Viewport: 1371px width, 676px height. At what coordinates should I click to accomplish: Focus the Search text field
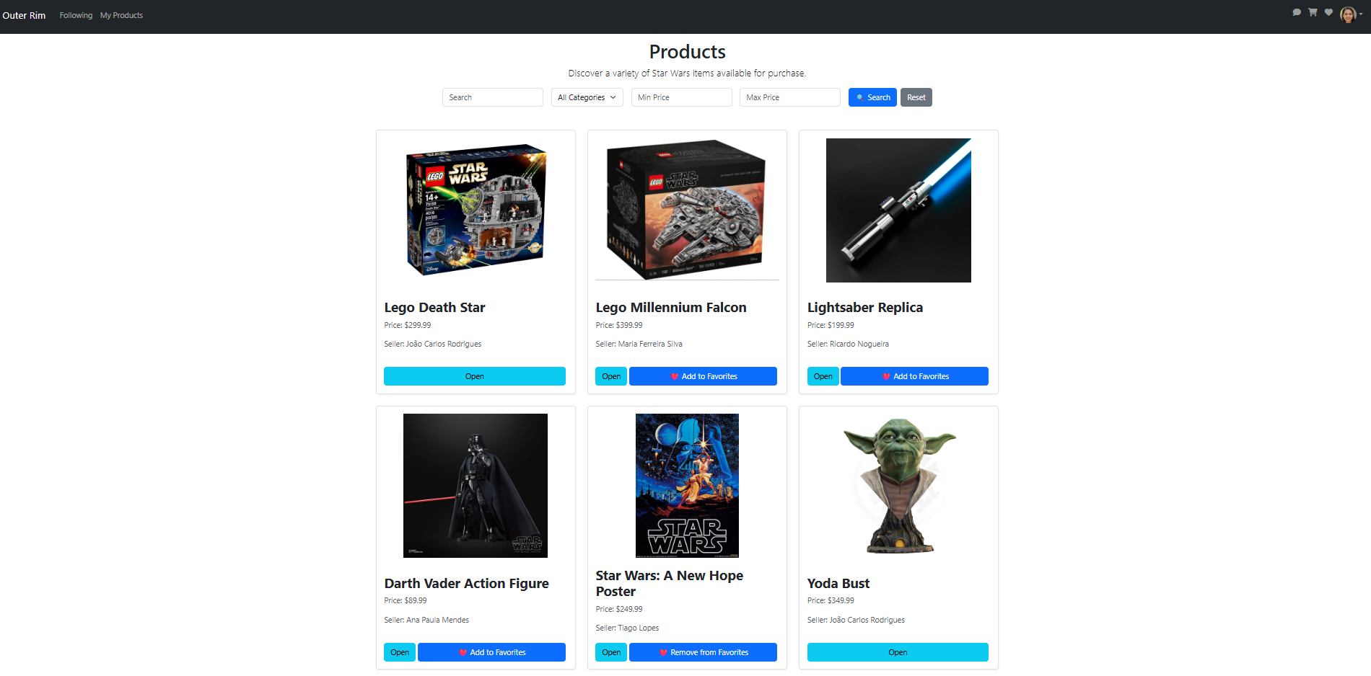tap(493, 97)
